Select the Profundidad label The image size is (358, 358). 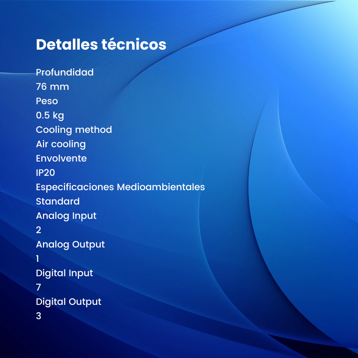[65, 72]
